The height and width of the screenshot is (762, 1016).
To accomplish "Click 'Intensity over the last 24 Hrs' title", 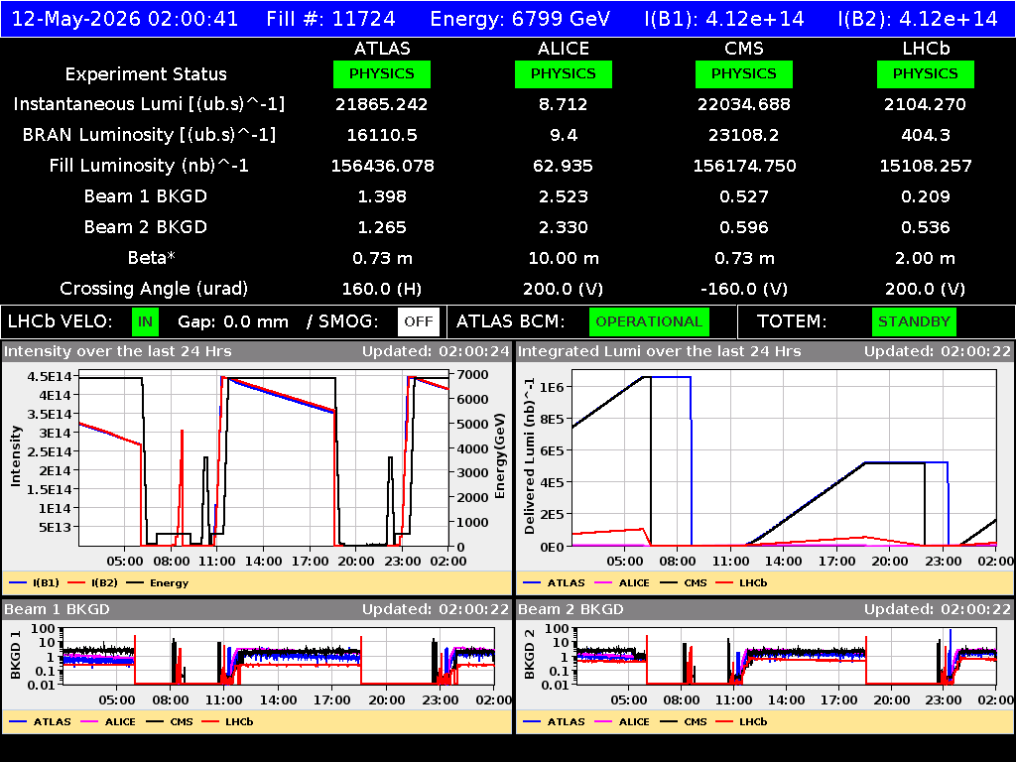I will click(118, 352).
